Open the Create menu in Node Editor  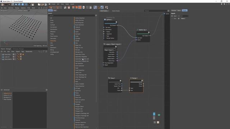(x=53, y=4)
